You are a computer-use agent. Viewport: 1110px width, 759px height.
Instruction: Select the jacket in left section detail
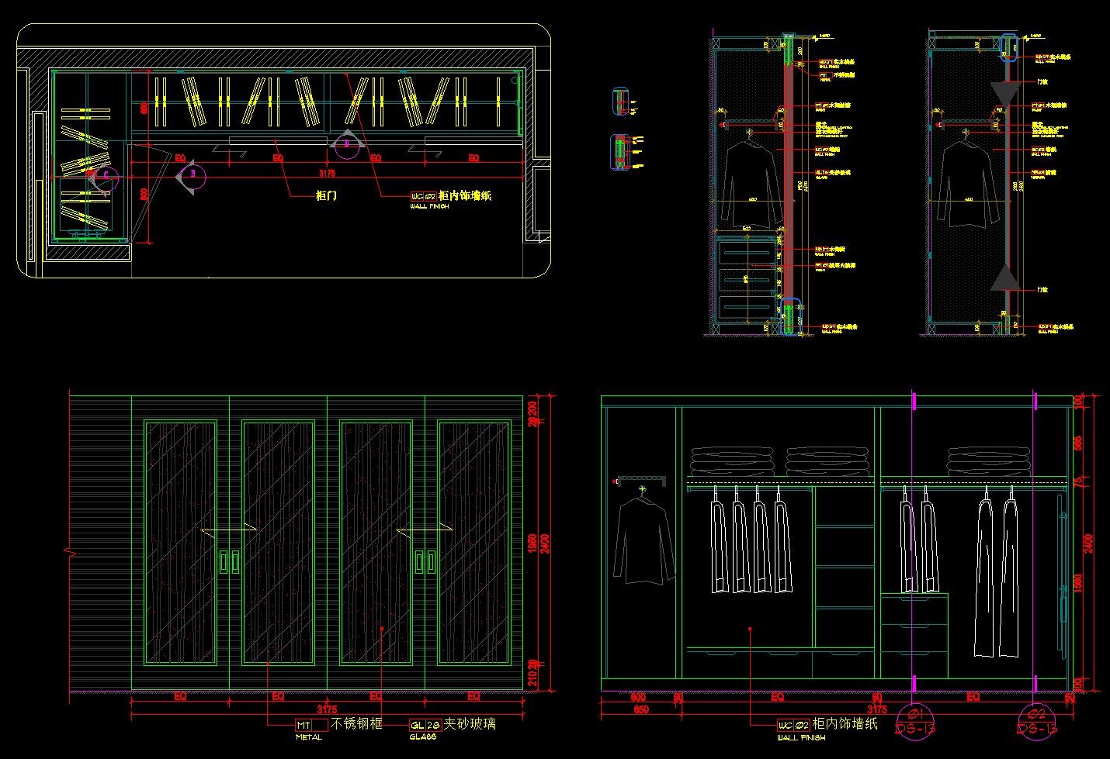tap(750, 183)
